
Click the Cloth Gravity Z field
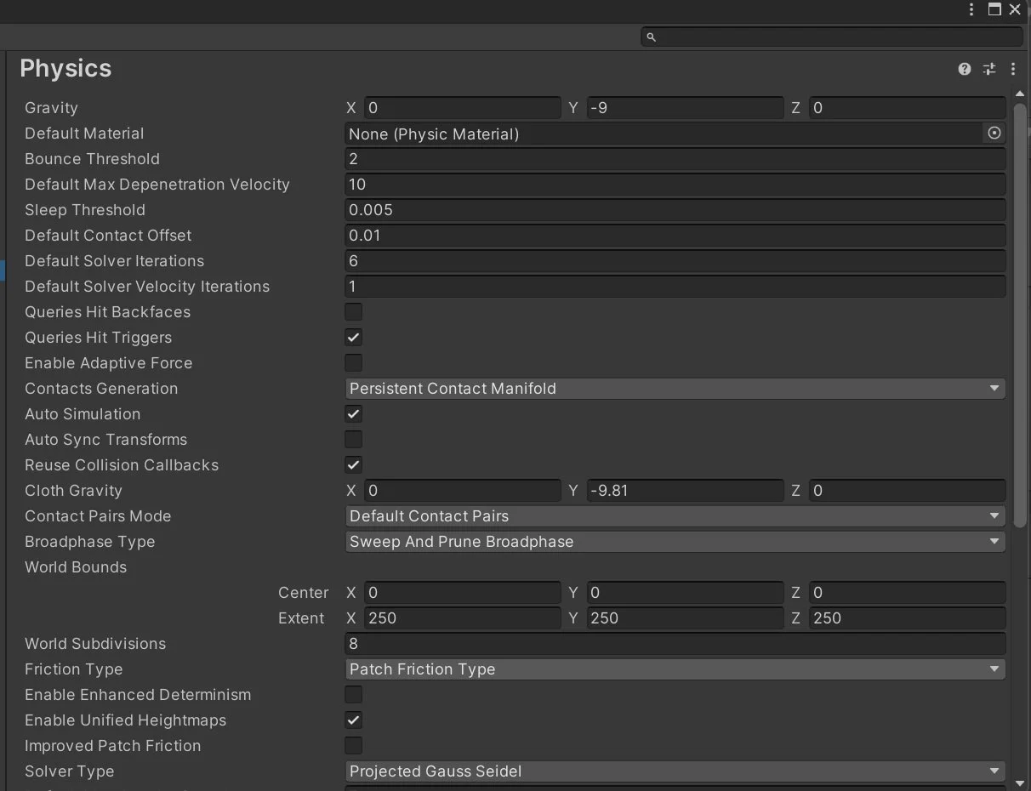(908, 490)
